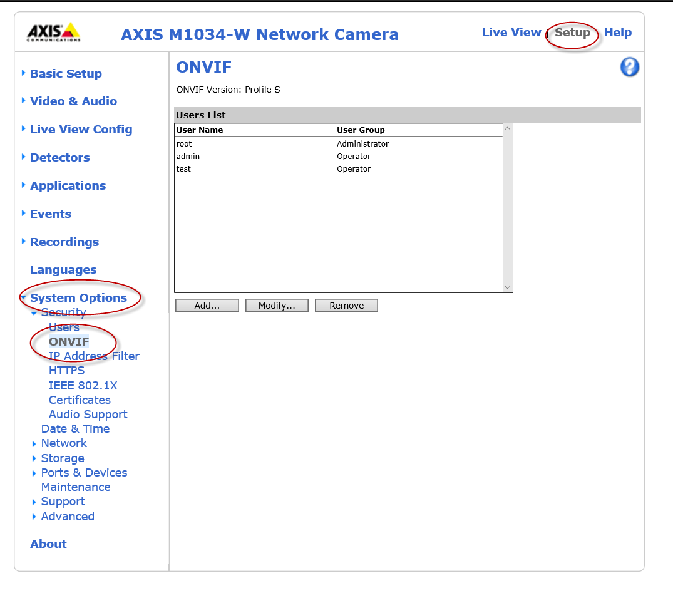Select the Security tree item
Image resolution: width=673 pixels, height=593 pixels.
click(x=63, y=312)
